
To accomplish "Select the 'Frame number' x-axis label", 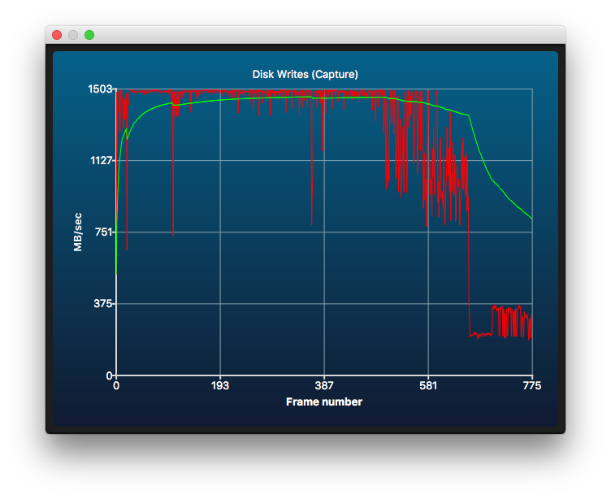I will point(324,402).
